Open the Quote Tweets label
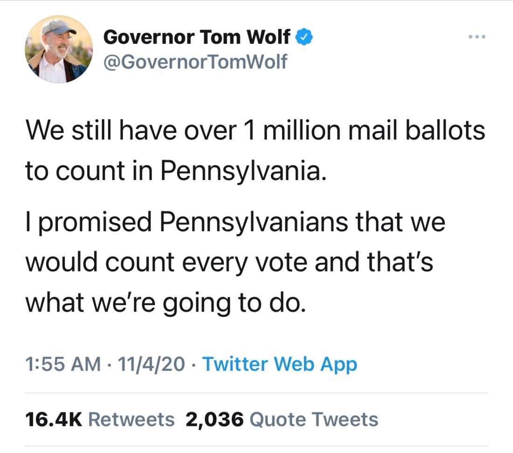This screenshot has width=513, height=453. pyautogui.click(x=314, y=419)
